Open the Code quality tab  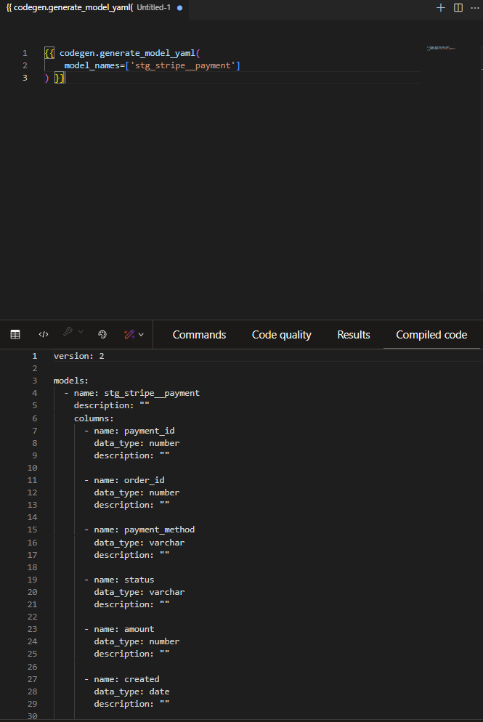pos(281,335)
